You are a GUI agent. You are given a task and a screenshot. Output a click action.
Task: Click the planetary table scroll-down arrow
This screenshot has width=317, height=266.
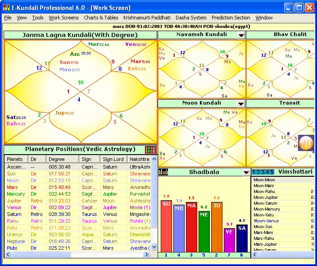154,247
